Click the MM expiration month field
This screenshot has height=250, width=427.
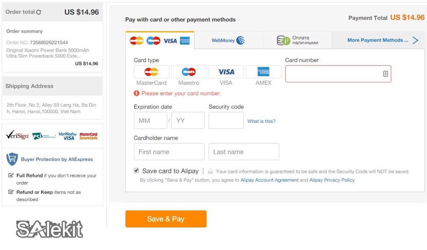point(150,121)
